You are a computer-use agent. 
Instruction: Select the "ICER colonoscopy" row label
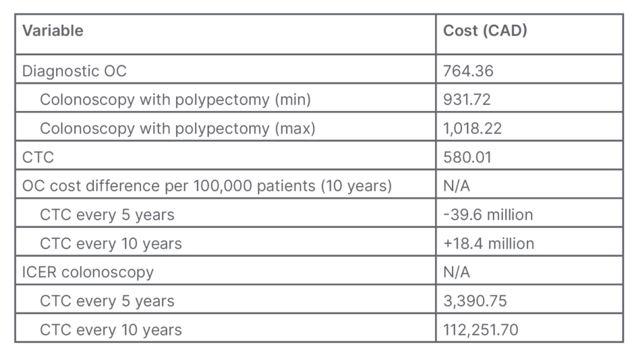click(88, 272)
